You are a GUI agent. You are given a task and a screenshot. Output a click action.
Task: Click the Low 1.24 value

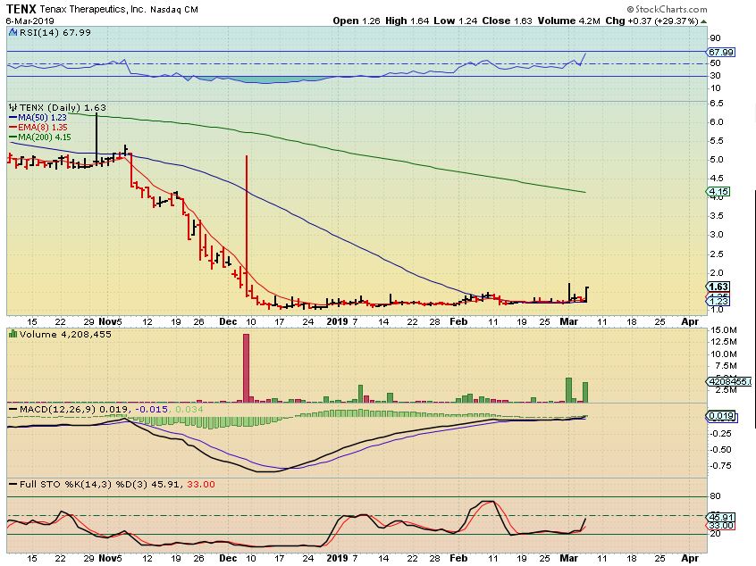point(455,21)
